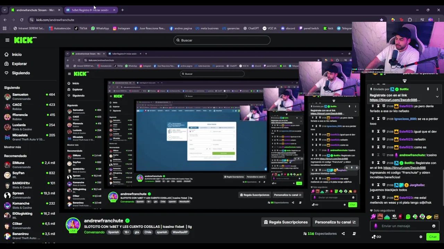Screen dimensions: 444x249
Task: Click the purple identity icon in chat input
Action: [x=376, y=226]
